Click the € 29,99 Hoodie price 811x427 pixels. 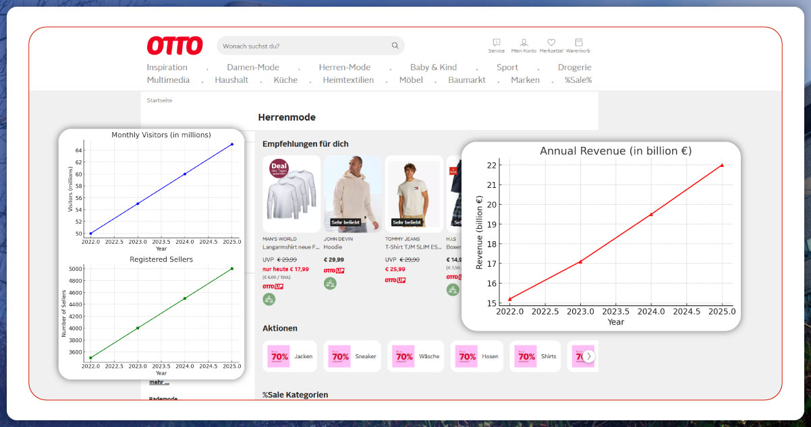coord(334,259)
